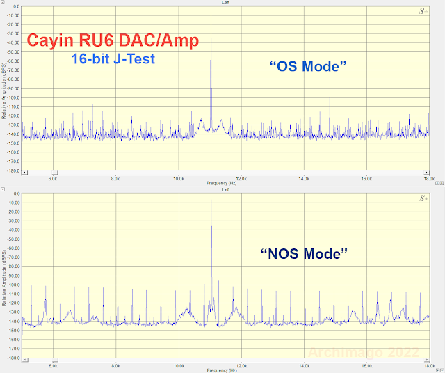The image size is (445, 373).
Task: Click second small zoom button below NOS Mode graph
Action: (x=442, y=370)
